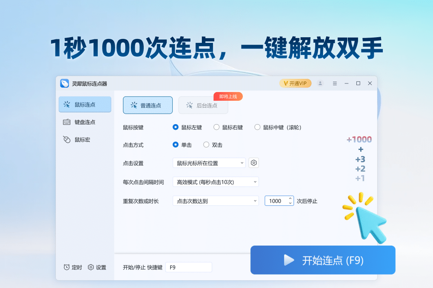This screenshot has height=288, width=433.
Task: Open the user account avatar icon
Action: (320, 83)
